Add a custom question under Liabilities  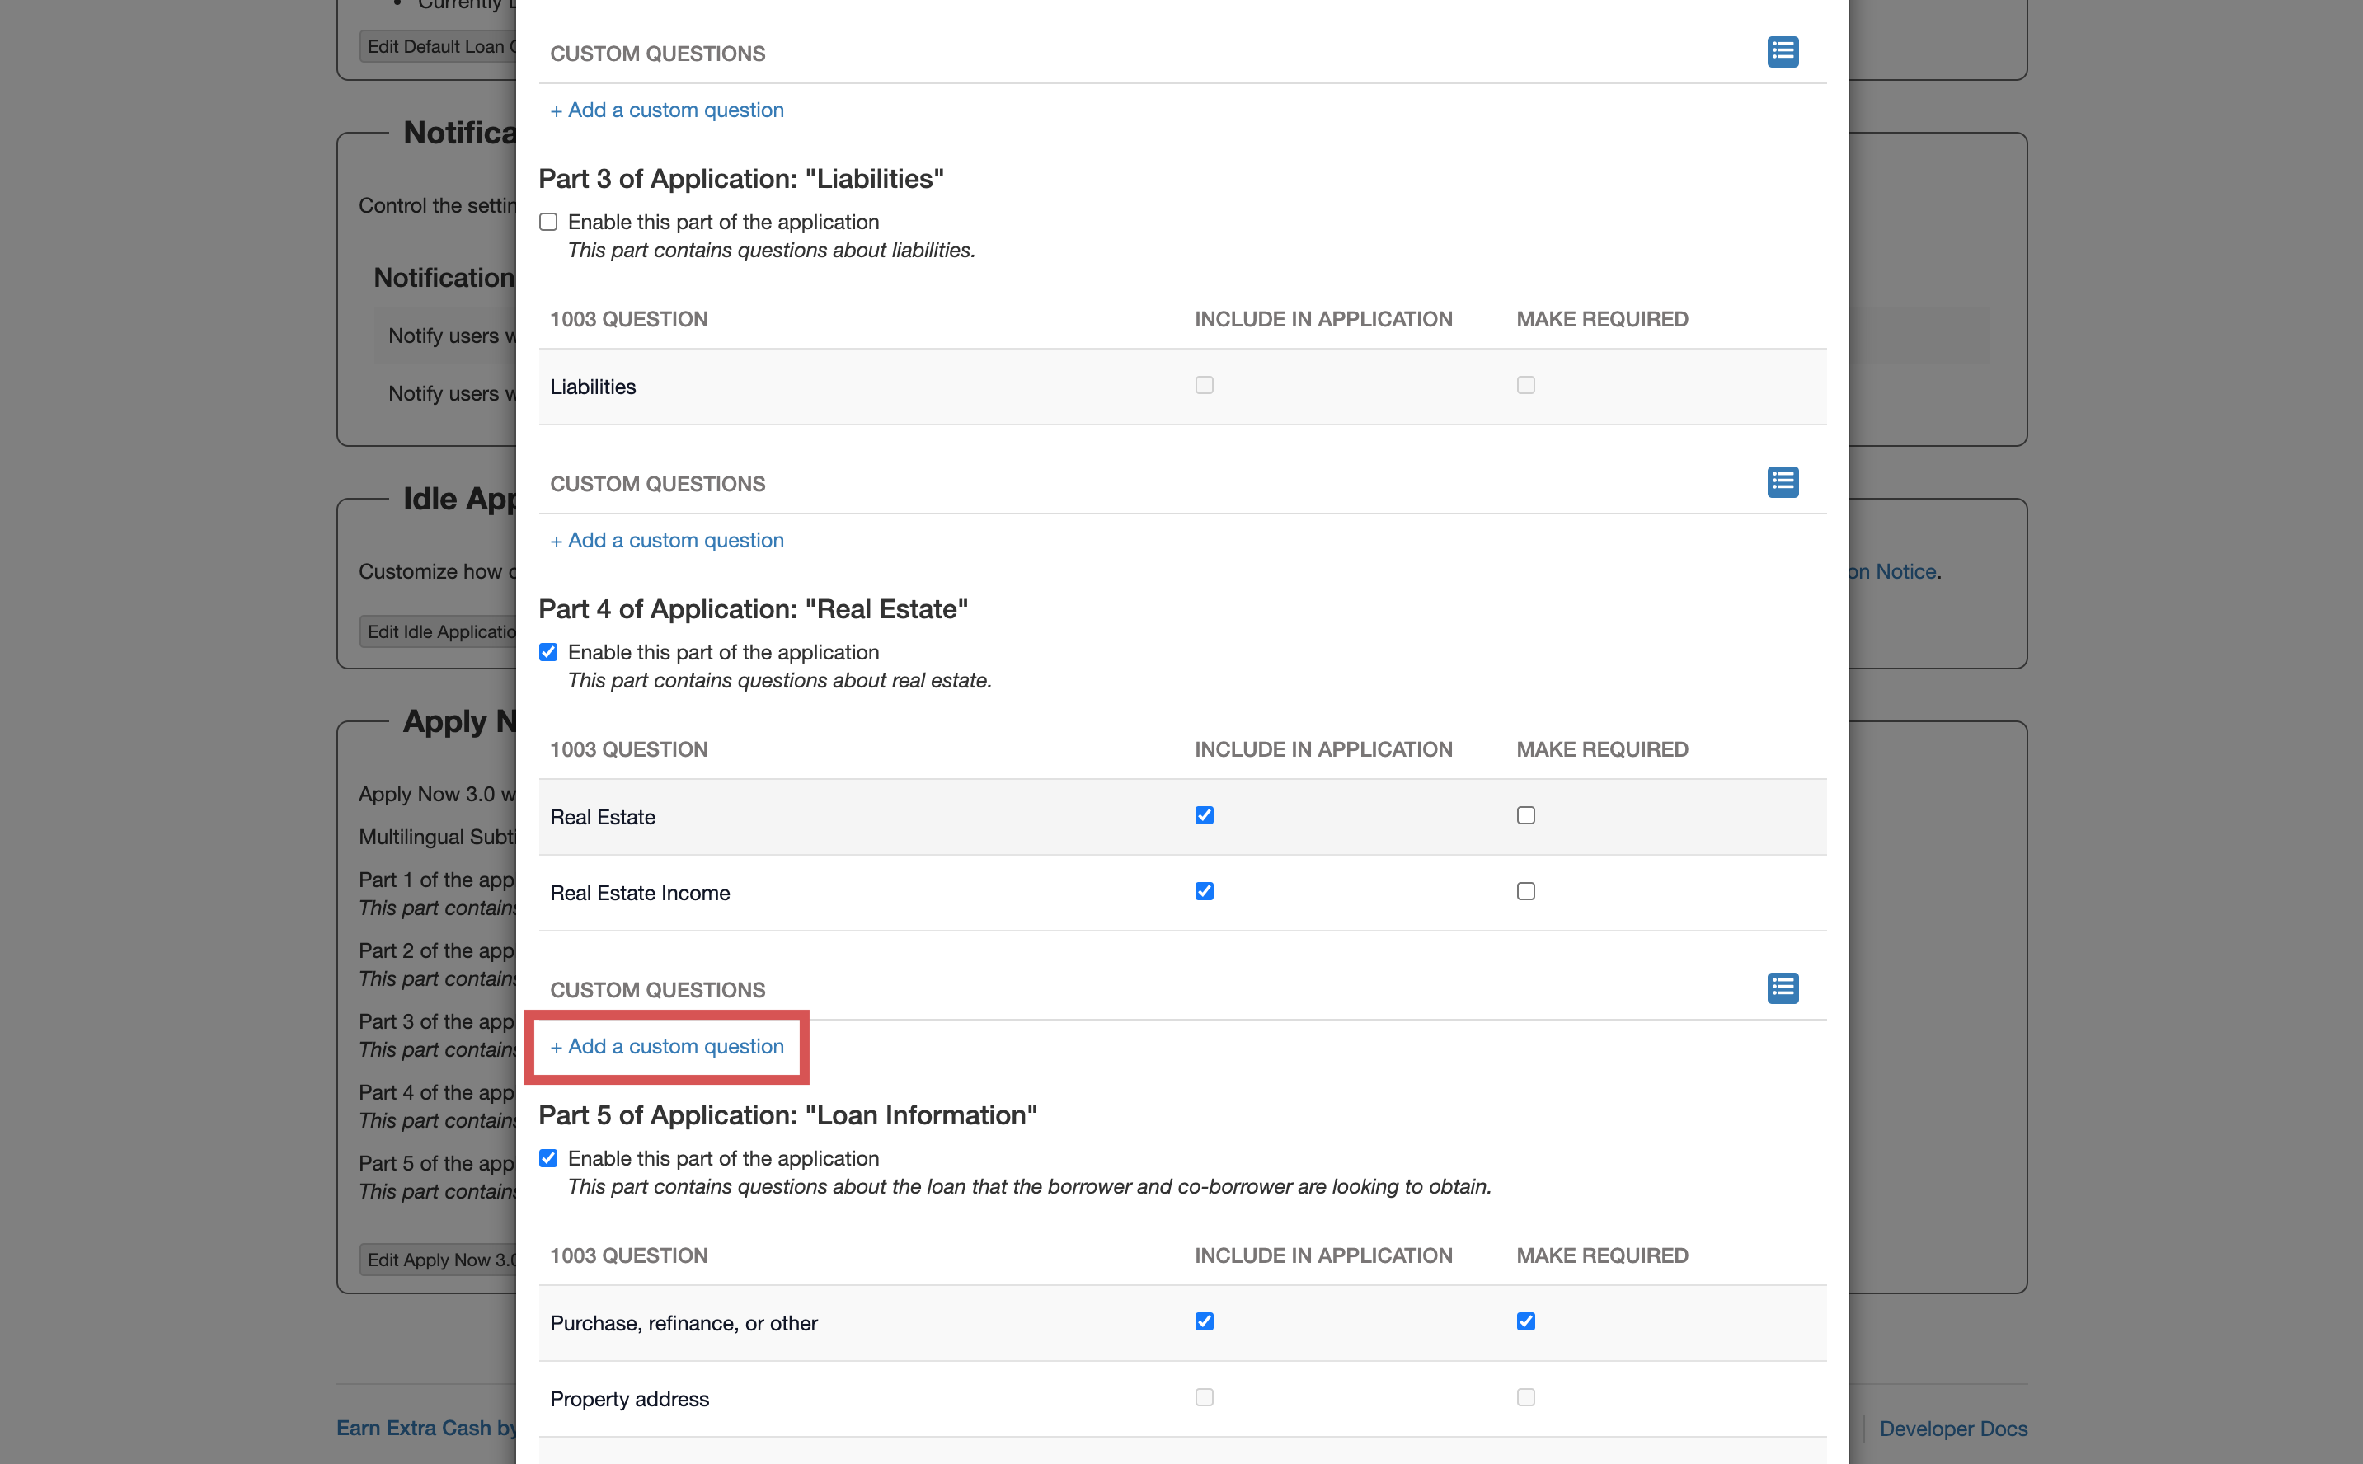click(x=666, y=540)
